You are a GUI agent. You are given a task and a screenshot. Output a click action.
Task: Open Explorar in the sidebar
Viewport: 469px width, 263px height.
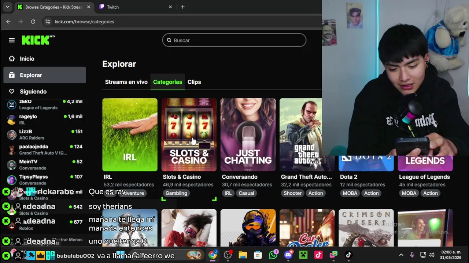coord(45,75)
